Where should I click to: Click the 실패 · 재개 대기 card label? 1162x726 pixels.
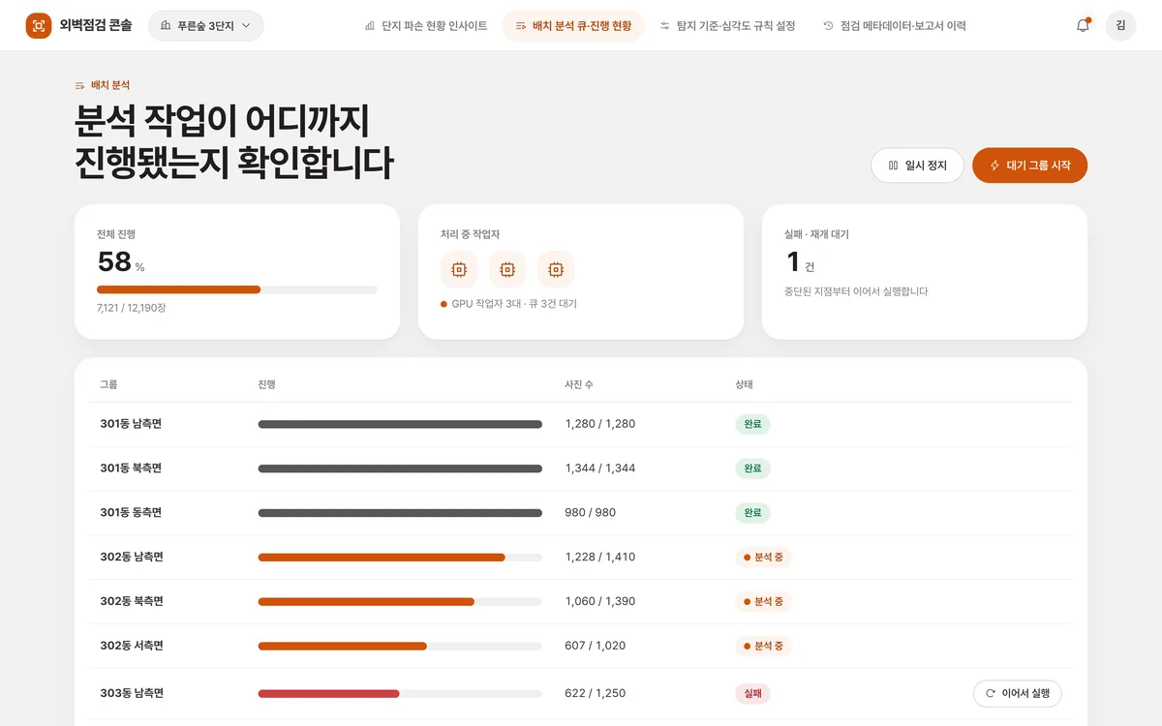coord(816,234)
